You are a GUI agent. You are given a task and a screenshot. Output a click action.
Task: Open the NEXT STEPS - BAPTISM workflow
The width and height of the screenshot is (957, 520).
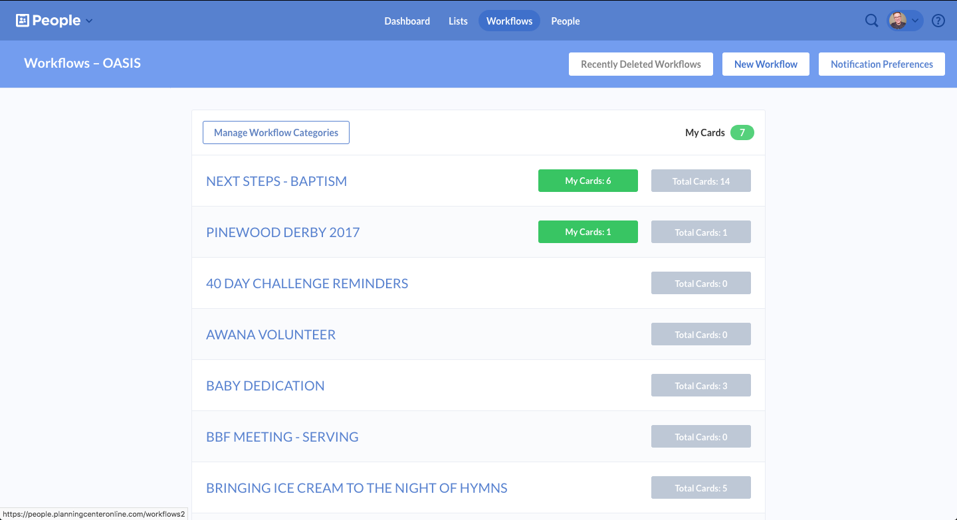pyautogui.click(x=276, y=181)
